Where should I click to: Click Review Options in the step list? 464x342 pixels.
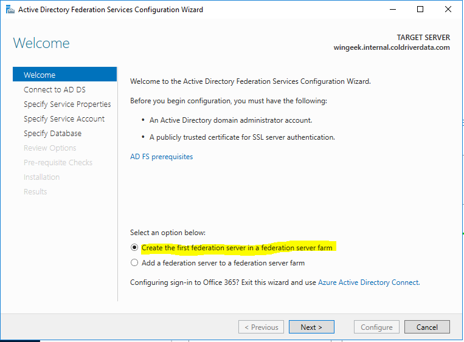(x=50, y=148)
